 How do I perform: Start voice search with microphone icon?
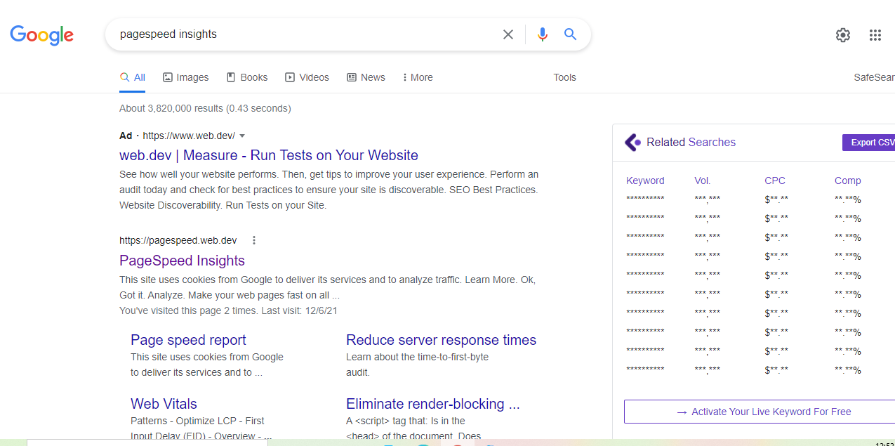click(x=542, y=34)
